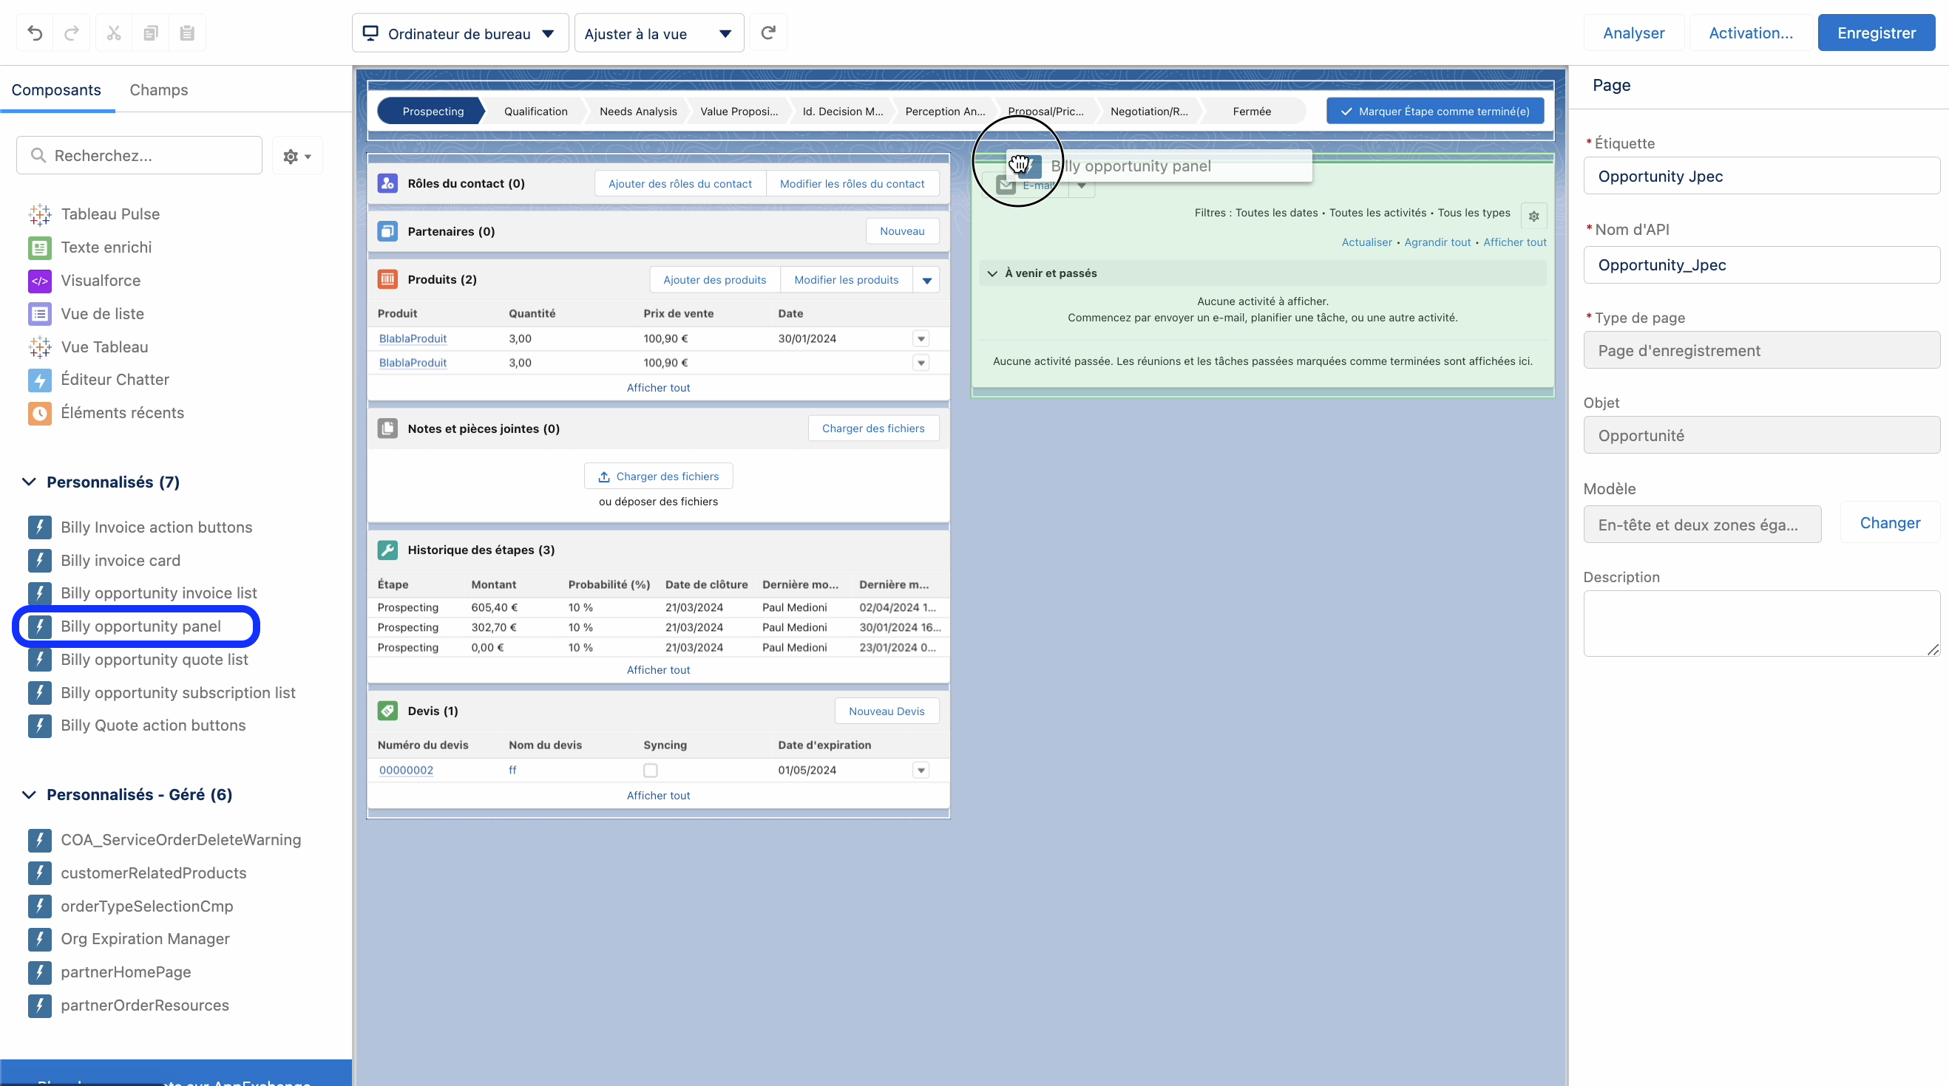The image size is (1949, 1086).
Task: Click the Ajouter des produits button
Action: [x=714, y=279]
